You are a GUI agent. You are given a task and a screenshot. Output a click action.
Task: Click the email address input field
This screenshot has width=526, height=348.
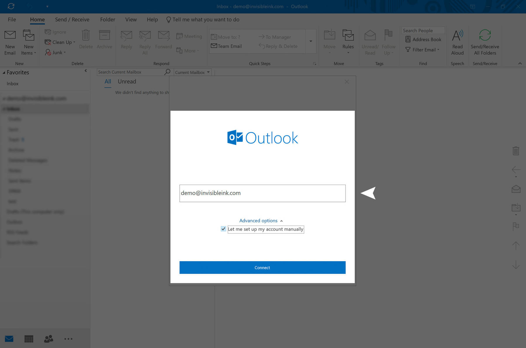click(262, 193)
